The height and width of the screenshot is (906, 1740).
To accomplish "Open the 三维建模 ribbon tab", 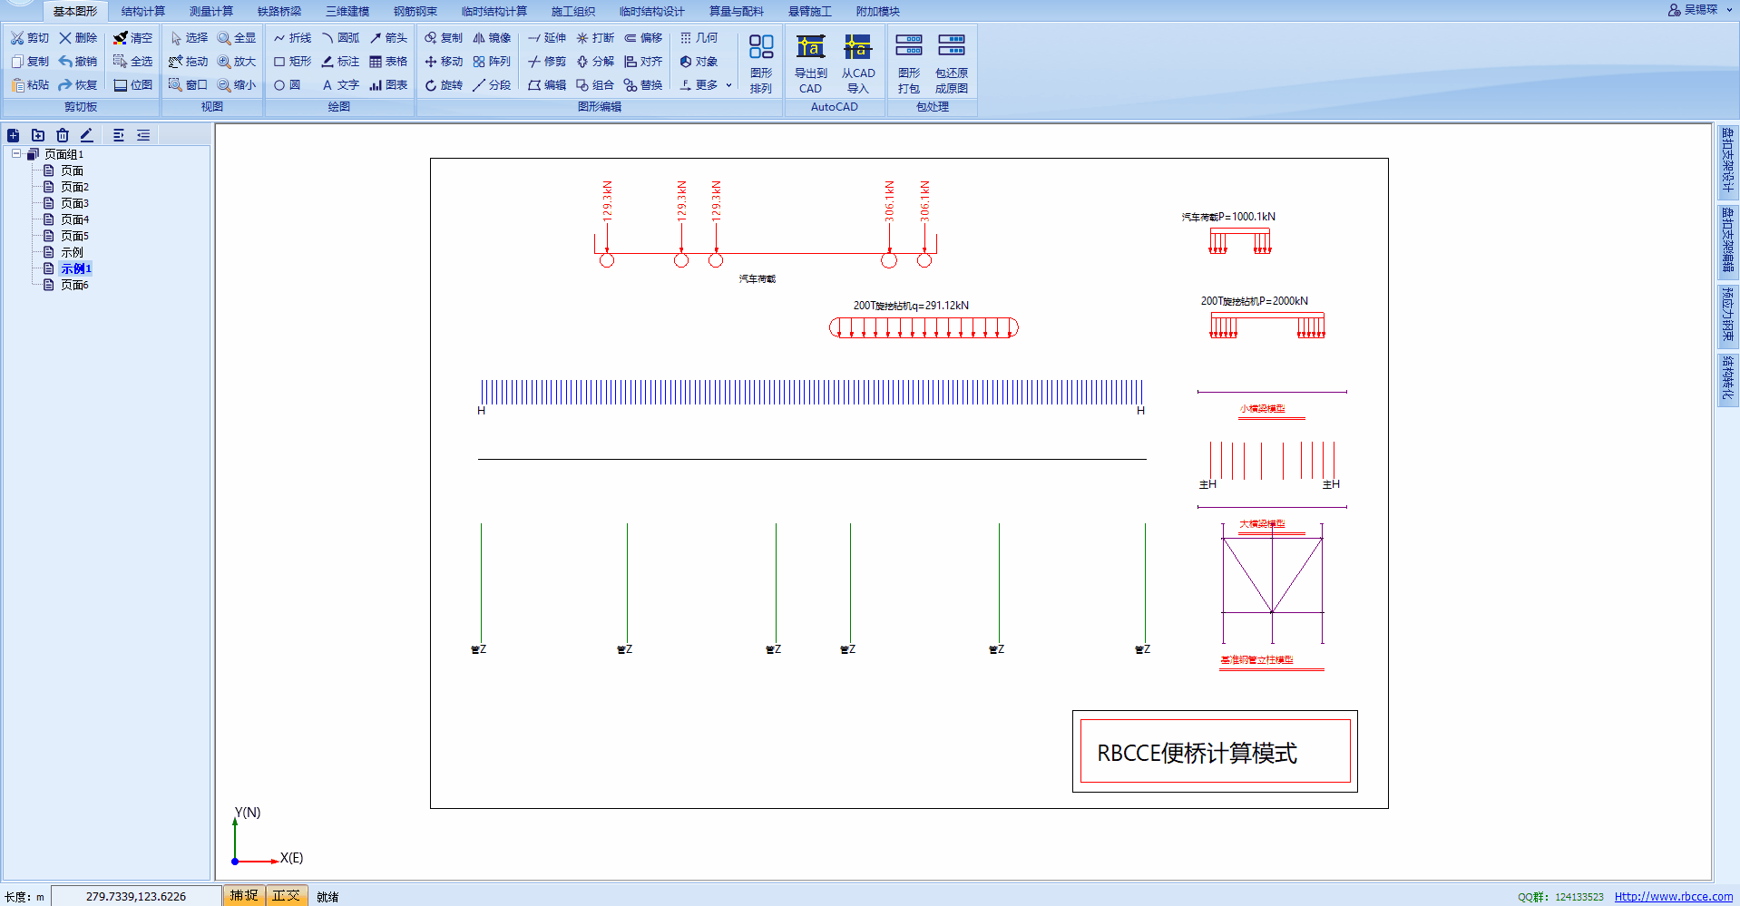I will point(347,11).
